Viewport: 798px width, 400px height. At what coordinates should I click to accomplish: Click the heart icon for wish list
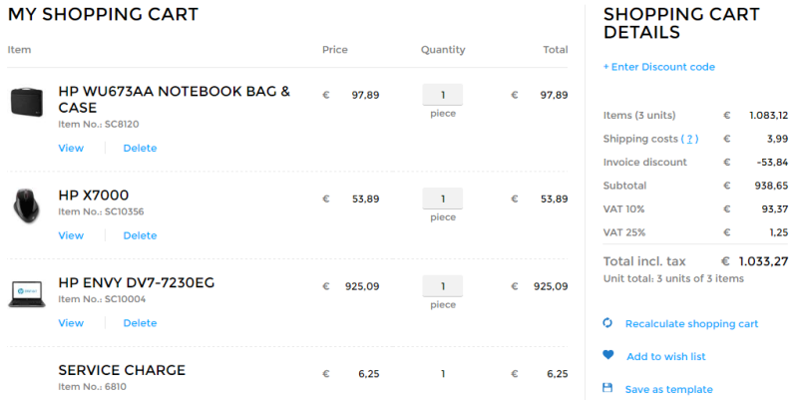click(x=607, y=355)
